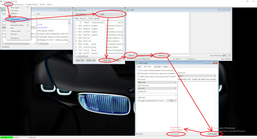Select table row with admVDF result
The height and width of the screenshot is (139, 257).
tap(99, 53)
